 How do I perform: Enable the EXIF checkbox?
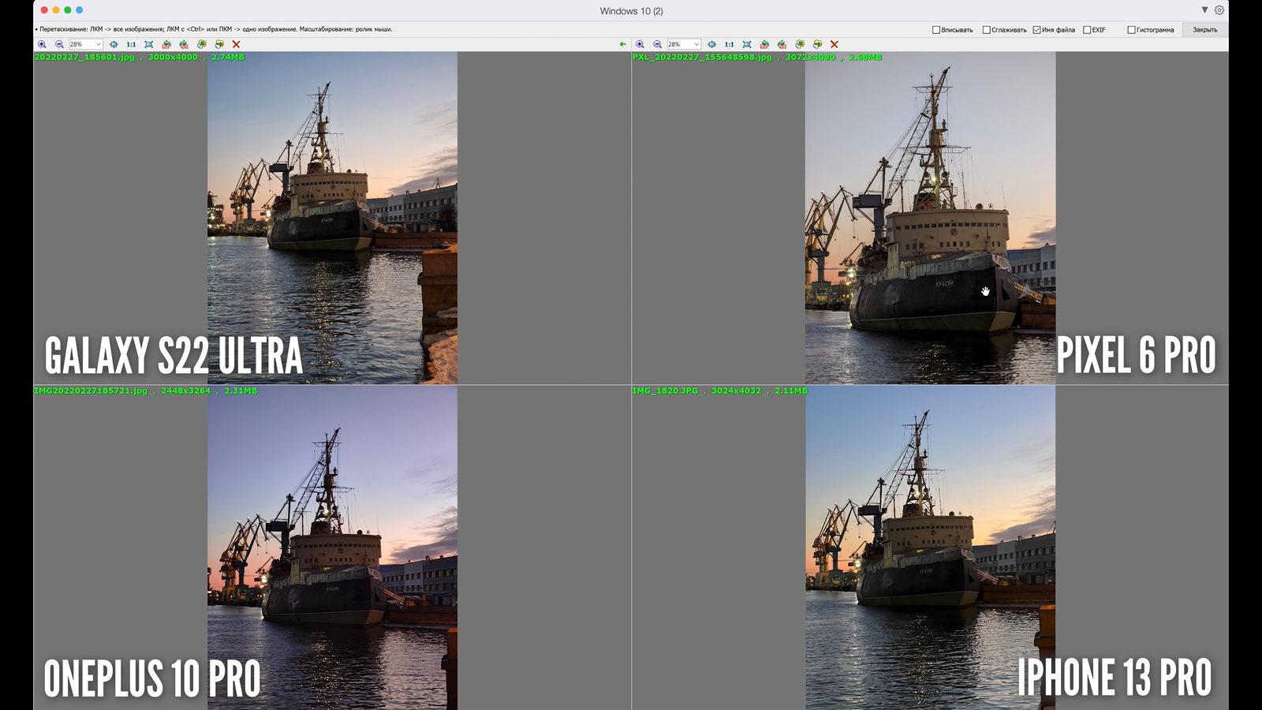[1087, 30]
